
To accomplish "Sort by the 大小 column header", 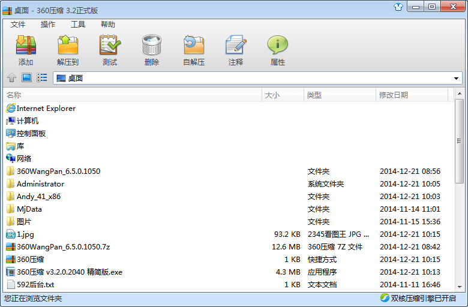I will coord(283,95).
